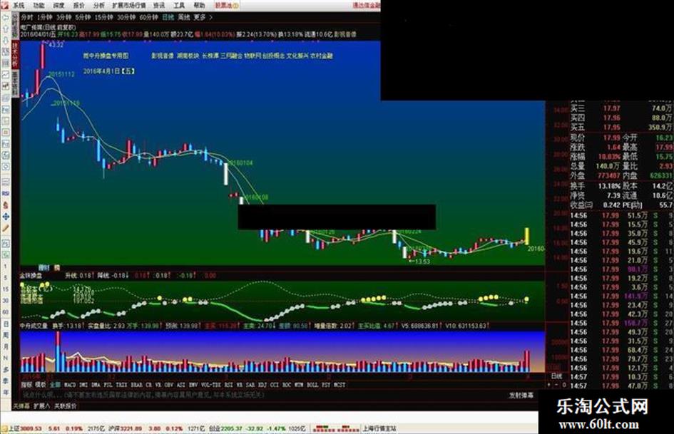Choose RSI indicator

point(229,385)
